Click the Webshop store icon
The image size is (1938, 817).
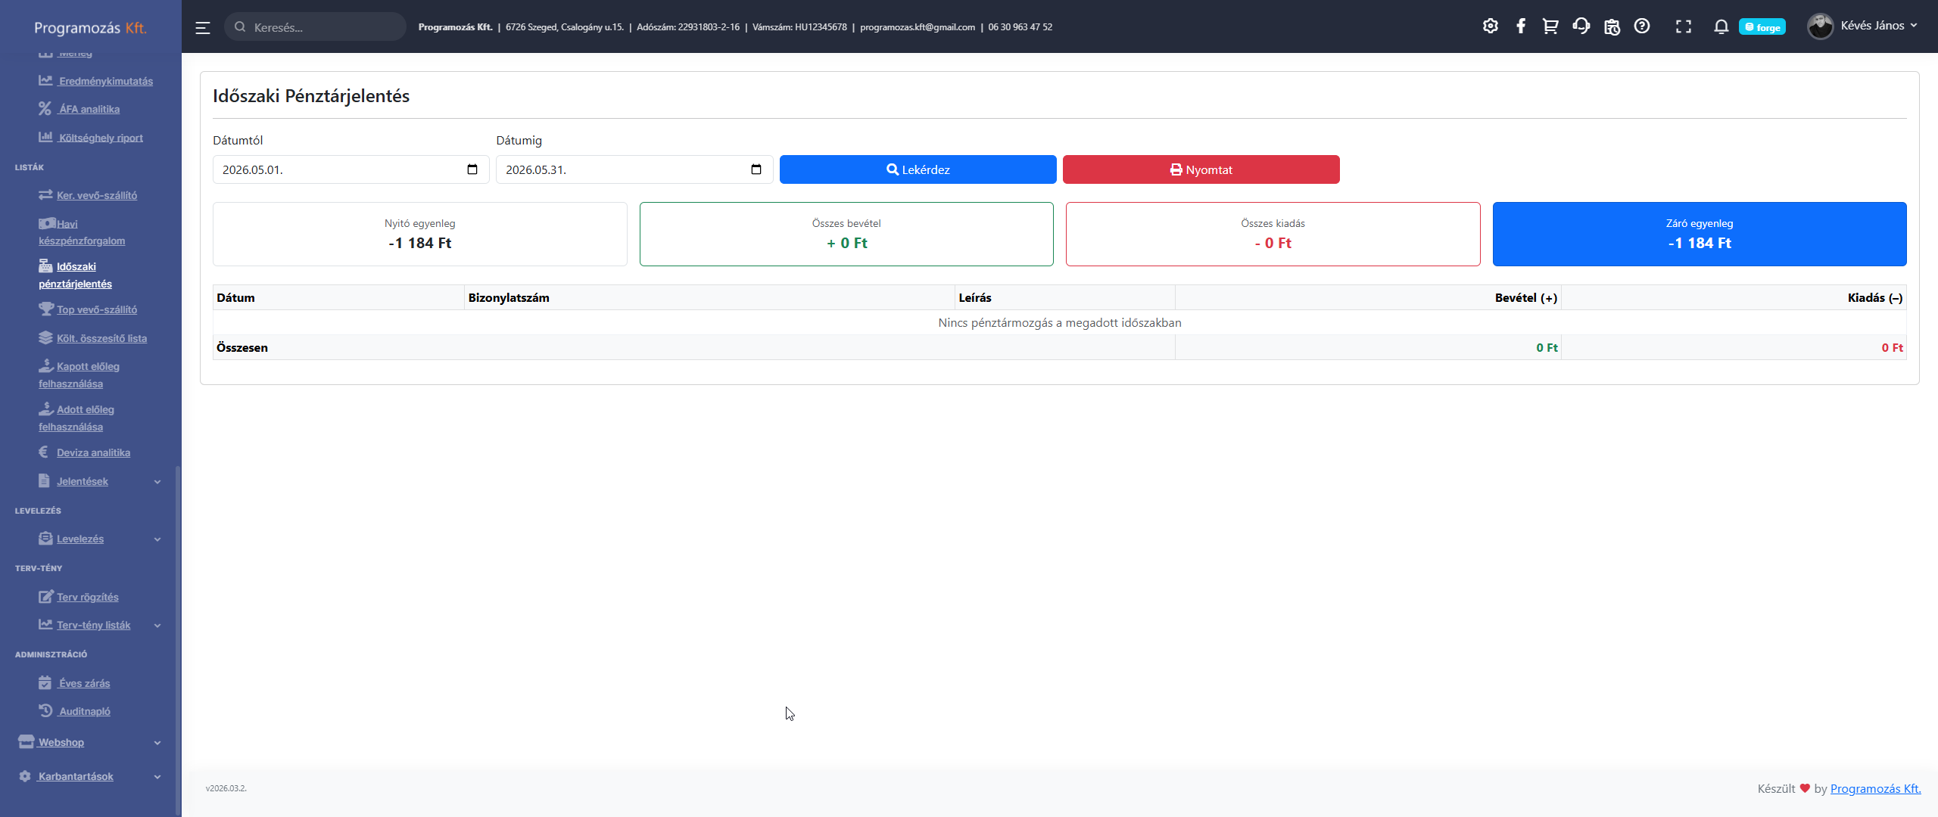pyautogui.click(x=26, y=741)
